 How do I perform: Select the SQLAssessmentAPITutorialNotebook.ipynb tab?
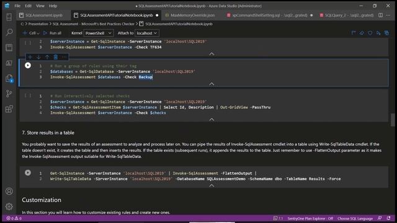coord(117,15)
